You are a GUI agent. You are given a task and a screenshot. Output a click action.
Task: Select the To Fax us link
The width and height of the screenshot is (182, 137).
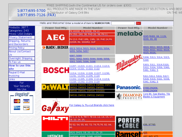[x=15, y=62]
